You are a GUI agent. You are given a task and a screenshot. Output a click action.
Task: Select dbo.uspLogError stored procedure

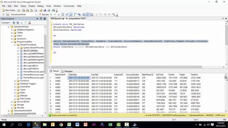[x=31, y=65]
